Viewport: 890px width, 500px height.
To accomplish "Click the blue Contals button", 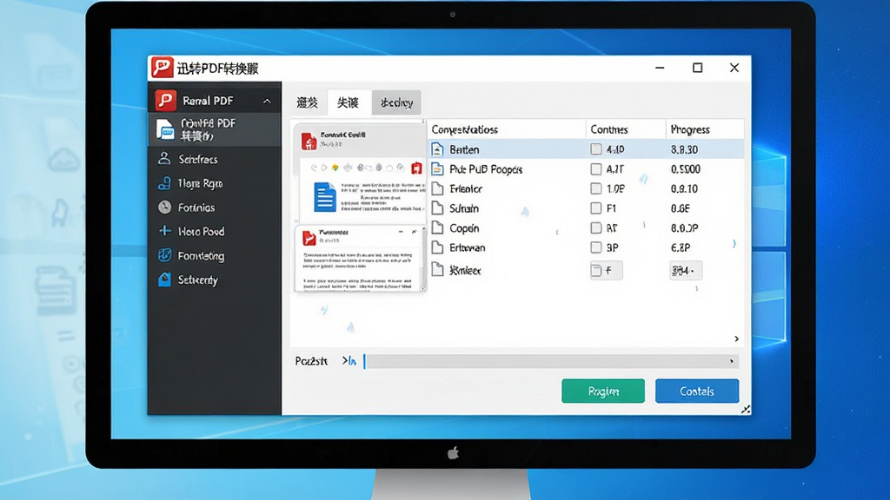I will tap(697, 391).
